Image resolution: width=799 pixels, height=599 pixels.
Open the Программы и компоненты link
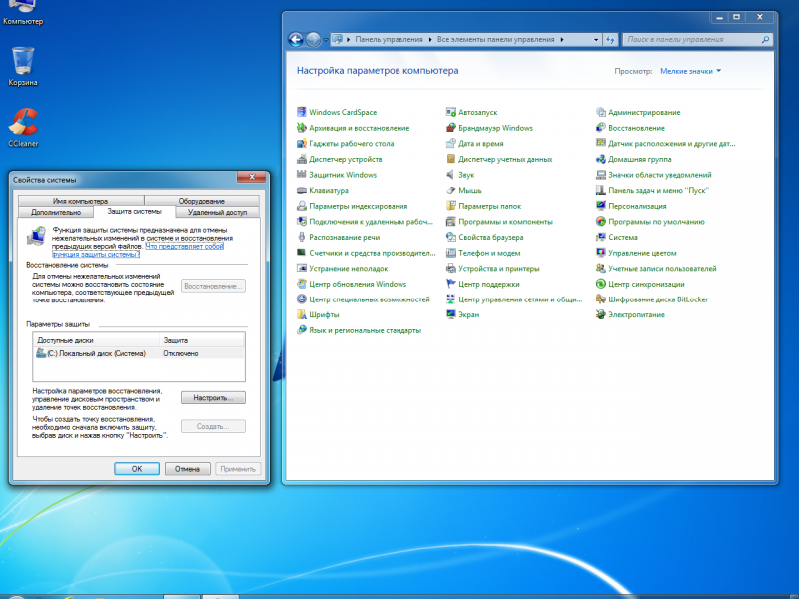pyautogui.click(x=505, y=222)
